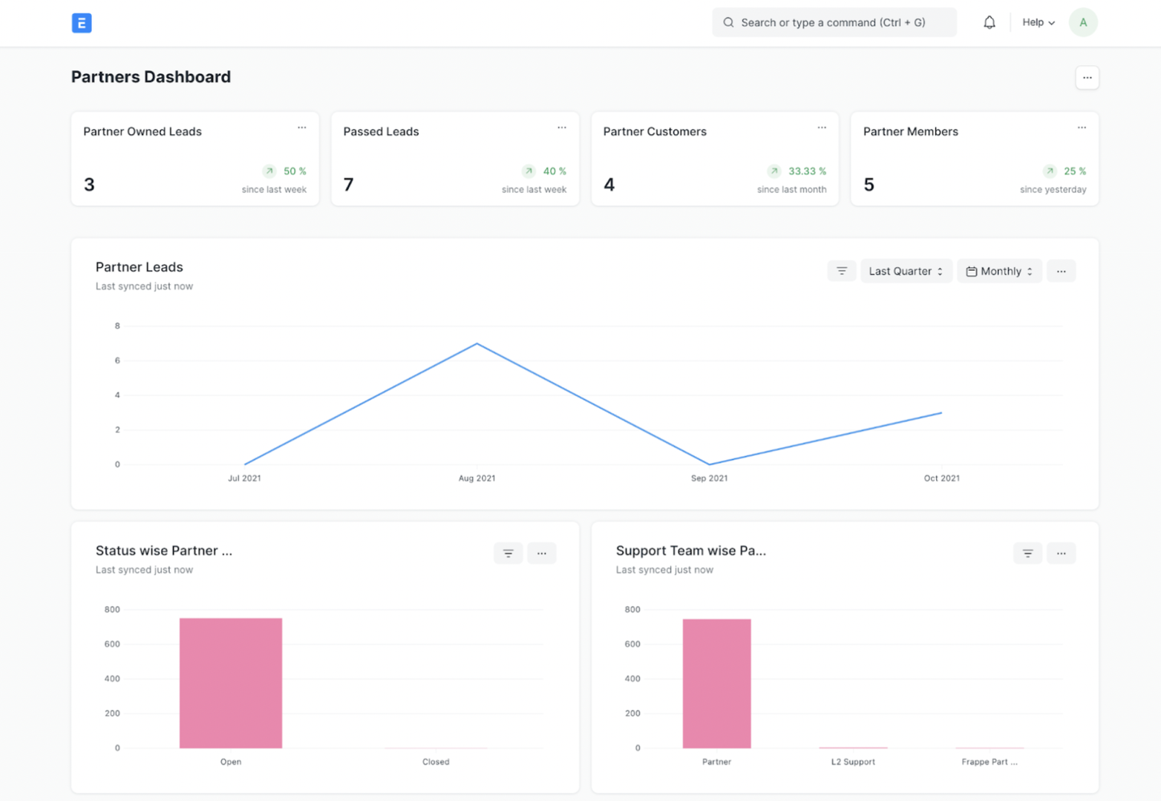Viewport: 1161px width, 801px height.
Task: Click 'since yesterday' text
Action: [x=1053, y=190]
